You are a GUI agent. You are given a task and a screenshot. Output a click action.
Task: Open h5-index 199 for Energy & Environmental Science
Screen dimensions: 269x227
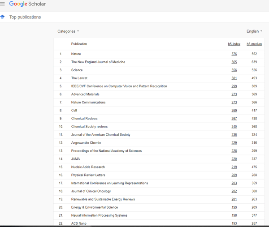pyautogui.click(x=234, y=207)
